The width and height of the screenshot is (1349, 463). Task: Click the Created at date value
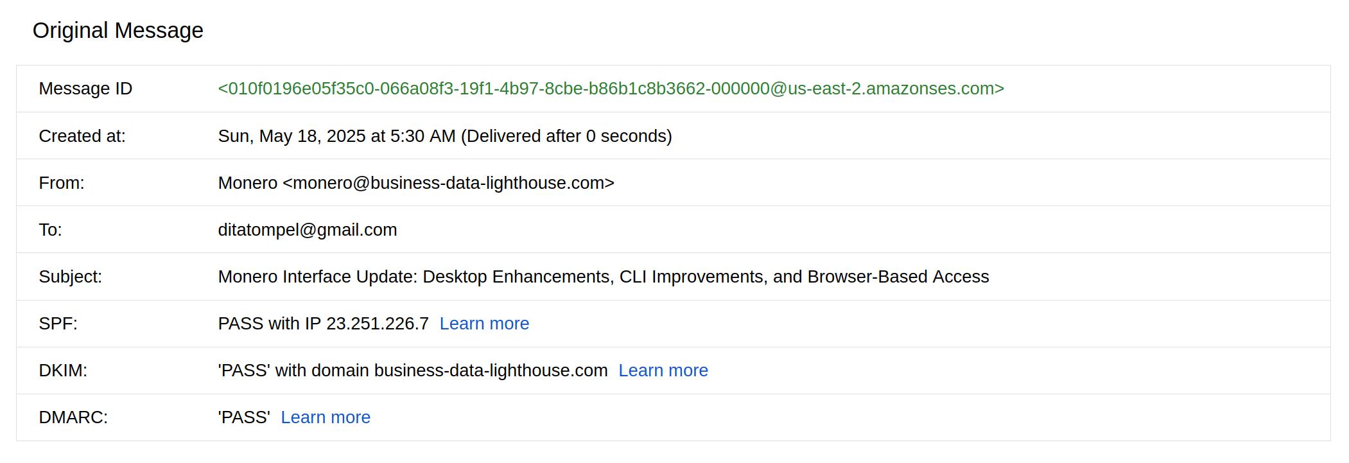click(x=445, y=136)
